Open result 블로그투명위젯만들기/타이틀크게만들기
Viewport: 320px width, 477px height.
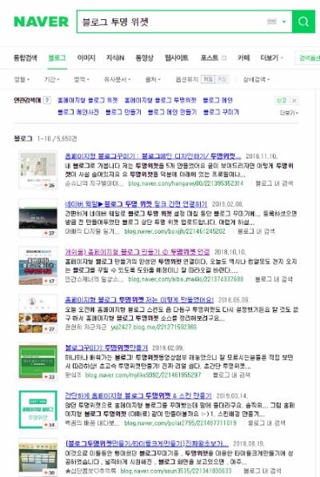click(x=146, y=443)
